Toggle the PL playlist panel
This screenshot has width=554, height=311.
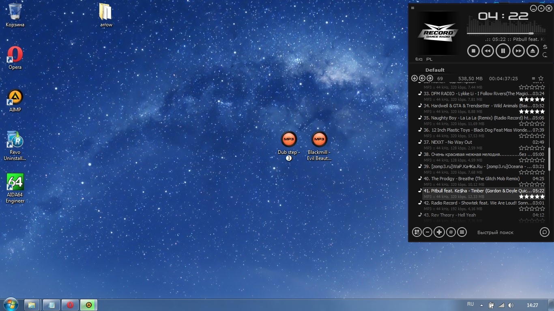click(429, 59)
